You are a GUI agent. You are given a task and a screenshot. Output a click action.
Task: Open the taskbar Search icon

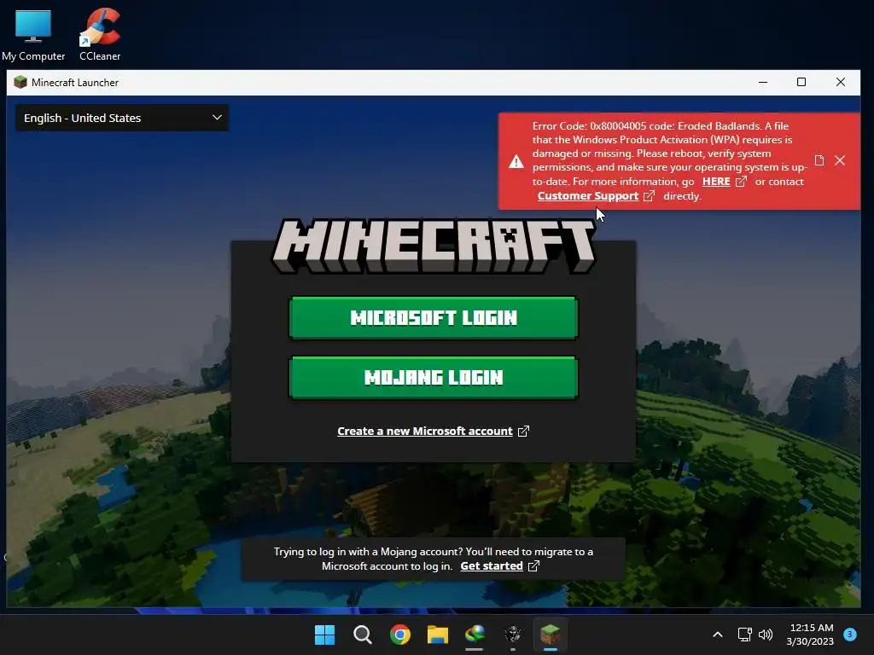pyautogui.click(x=362, y=635)
